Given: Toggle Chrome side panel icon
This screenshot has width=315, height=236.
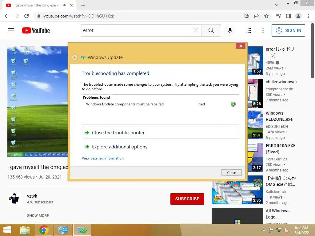Looking at the screenshot, I should 289,16.
